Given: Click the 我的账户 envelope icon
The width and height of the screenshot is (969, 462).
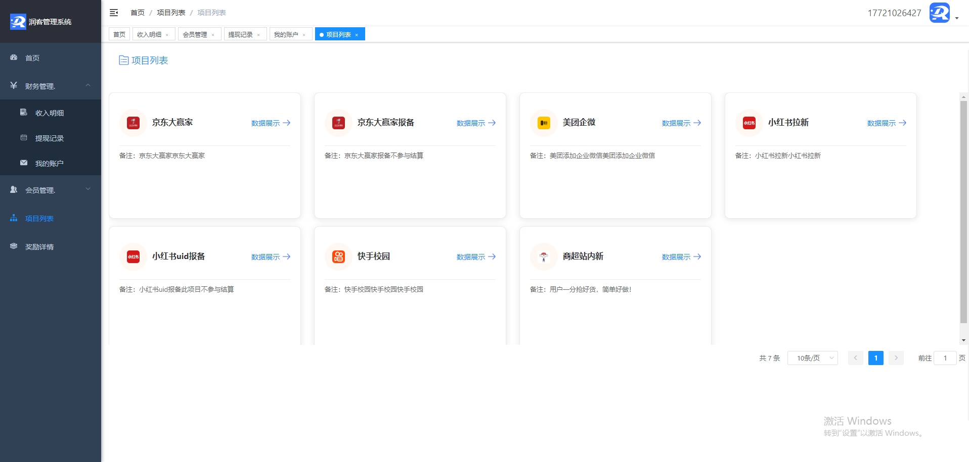Looking at the screenshot, I should (23, 163).
